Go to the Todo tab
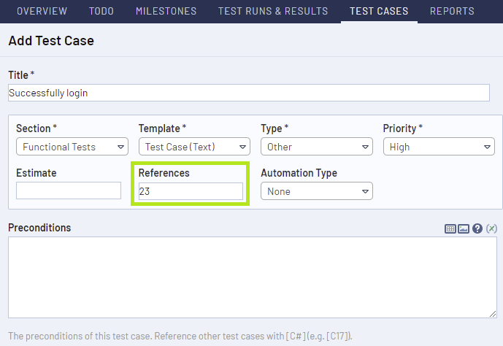The image size is (503, 346). click(101, 11)
